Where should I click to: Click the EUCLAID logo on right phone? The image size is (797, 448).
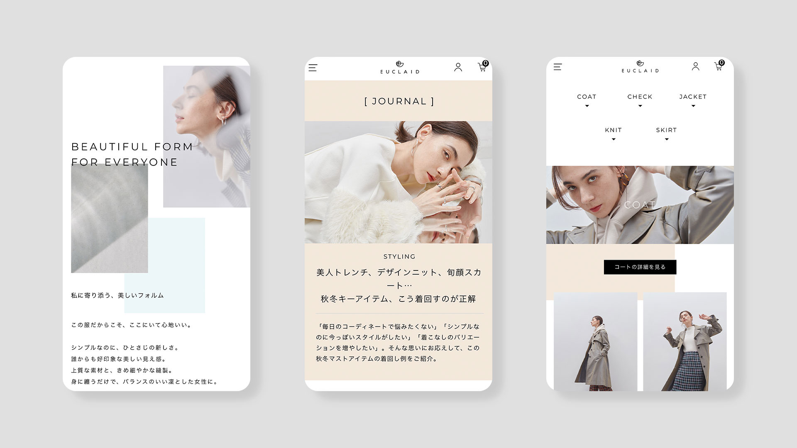coord(639,67)
